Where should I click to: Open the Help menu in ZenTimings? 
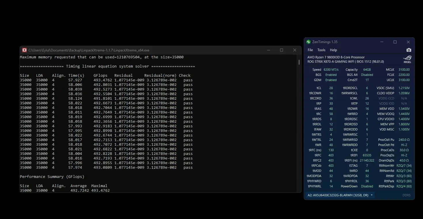pyautogui.click(x=333, y=50)
